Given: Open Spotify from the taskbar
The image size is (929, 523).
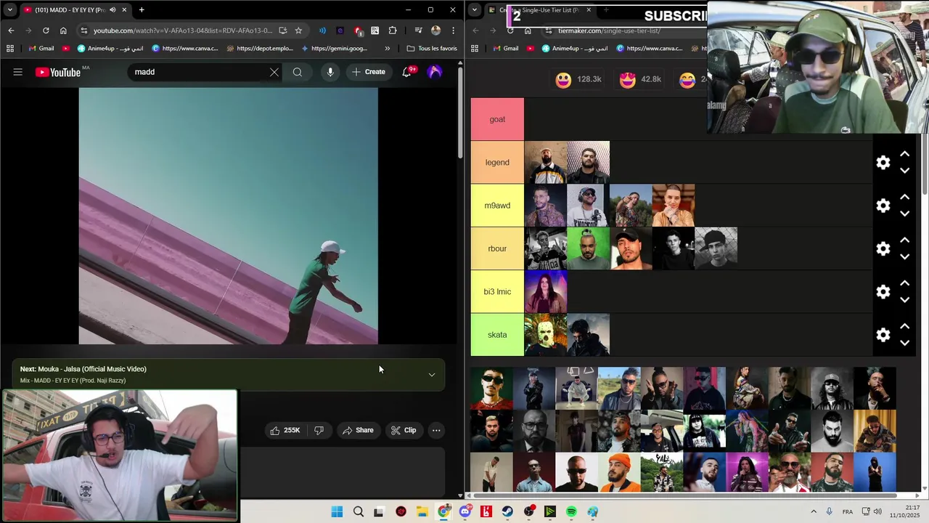Looking at the screenshot, I should click(571, 512).
